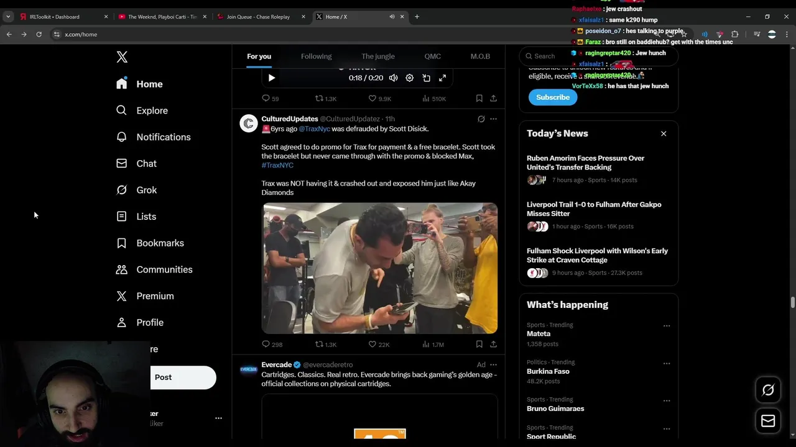Reply to CulturedUpdates post with 298 comments

coord(272,344)
